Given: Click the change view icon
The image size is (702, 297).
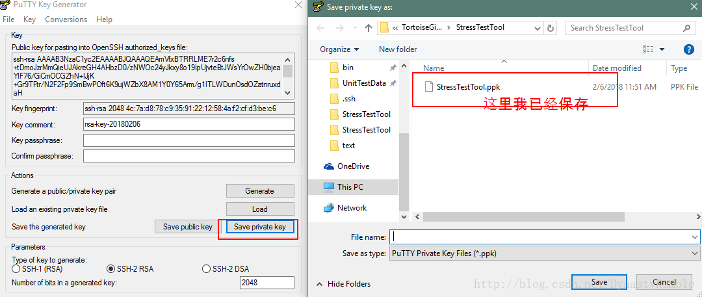Looking at the screenshot, I should pyautogui.click(x=648, y=49).
